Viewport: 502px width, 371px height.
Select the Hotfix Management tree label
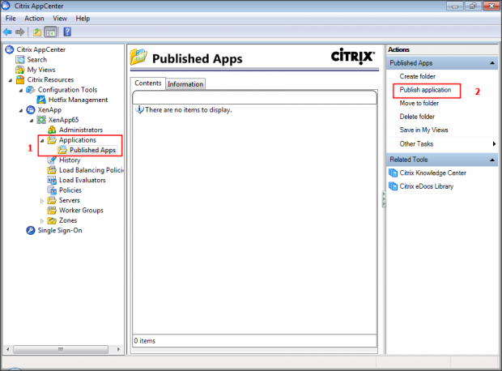(78, 100)
